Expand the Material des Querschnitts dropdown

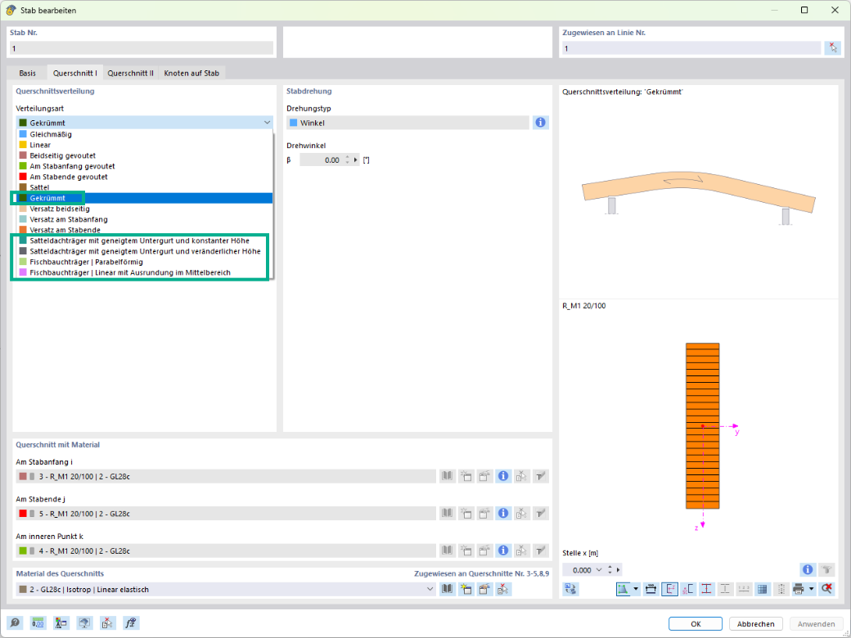pyautogui.click(x=430, y=589)
